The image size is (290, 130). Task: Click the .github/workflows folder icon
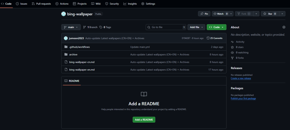coord(66,47)
